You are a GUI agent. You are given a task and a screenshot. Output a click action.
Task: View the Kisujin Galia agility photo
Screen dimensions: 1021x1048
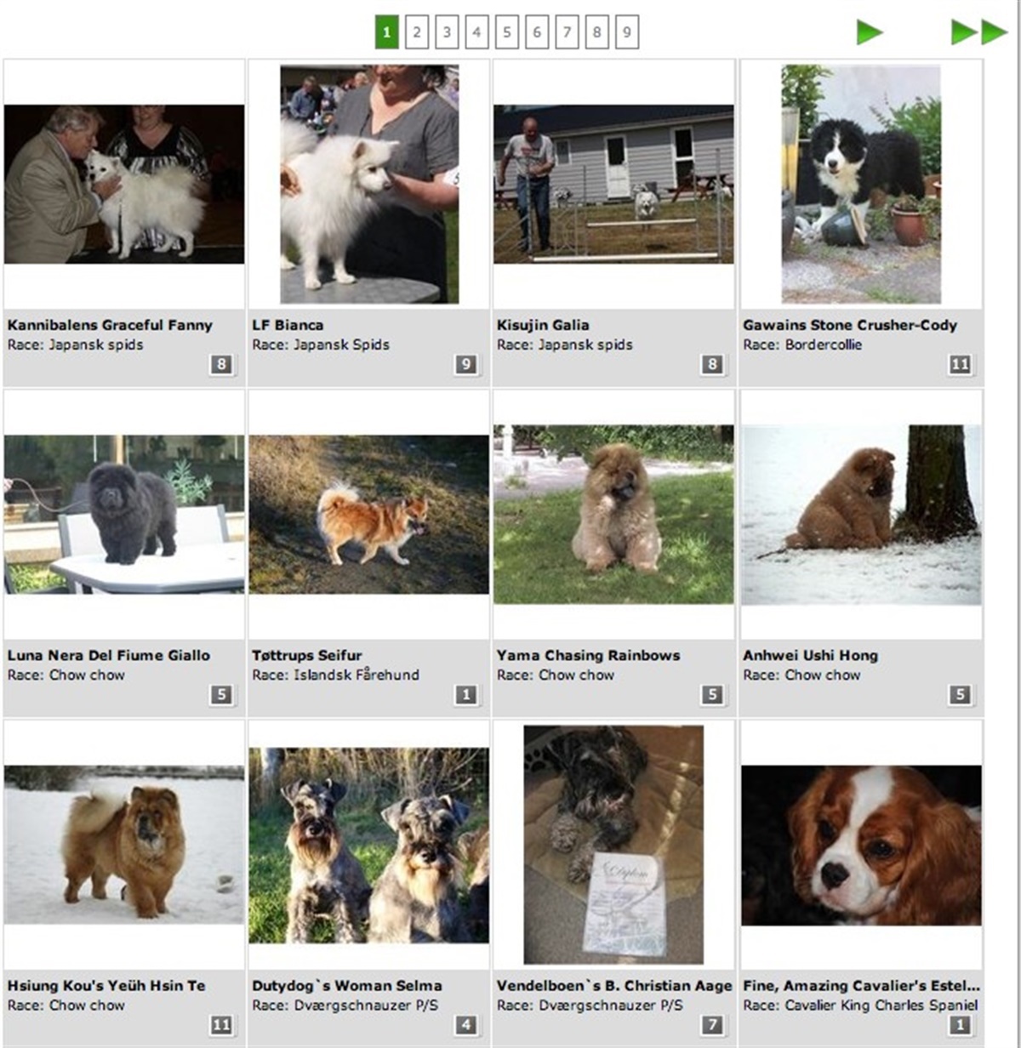point(613,184)
